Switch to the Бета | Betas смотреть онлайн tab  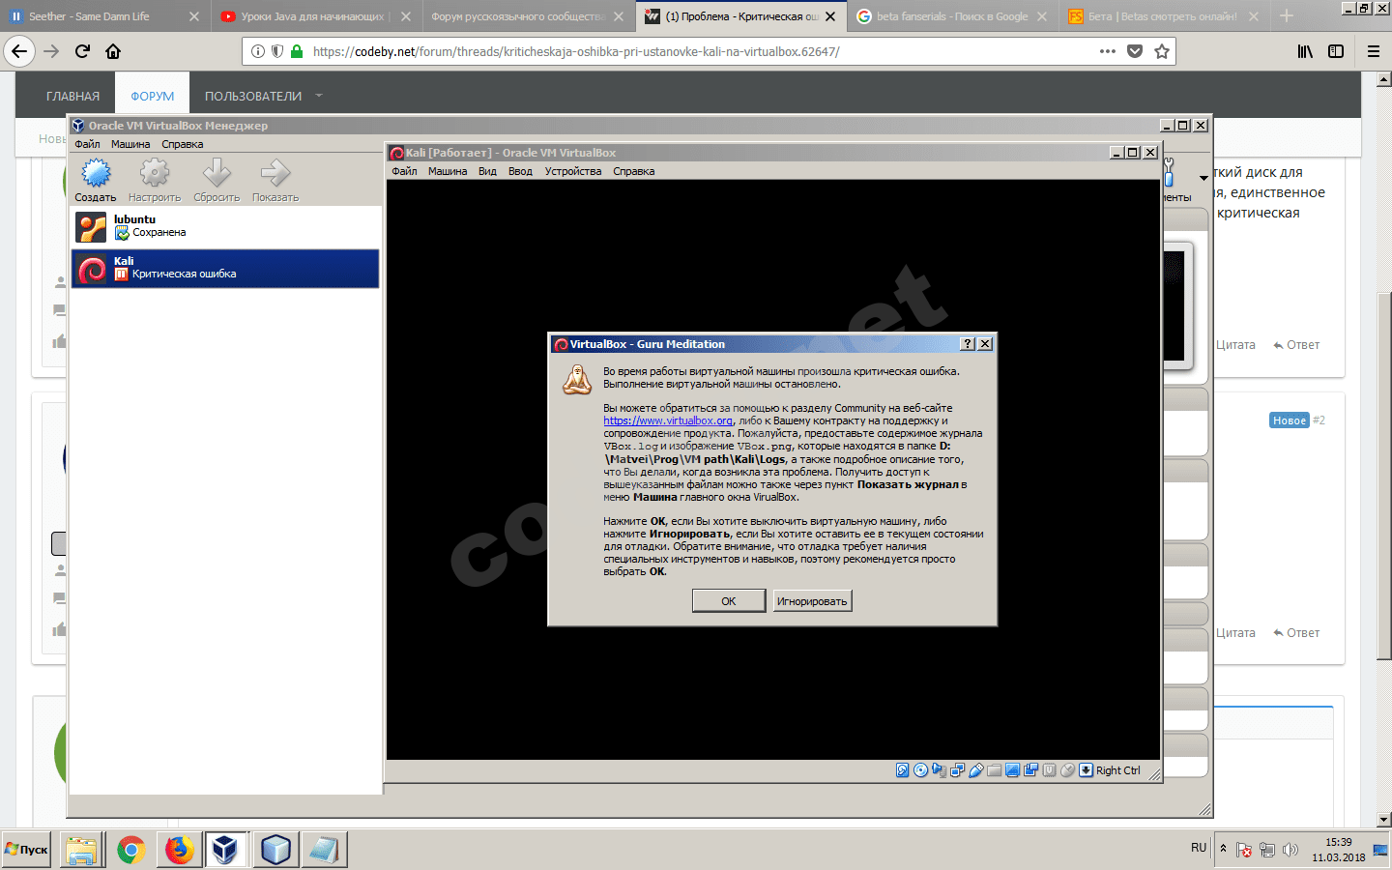1164,16
